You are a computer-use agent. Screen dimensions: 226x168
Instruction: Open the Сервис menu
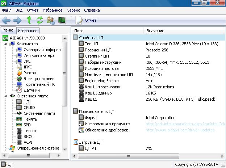point(73,10)
